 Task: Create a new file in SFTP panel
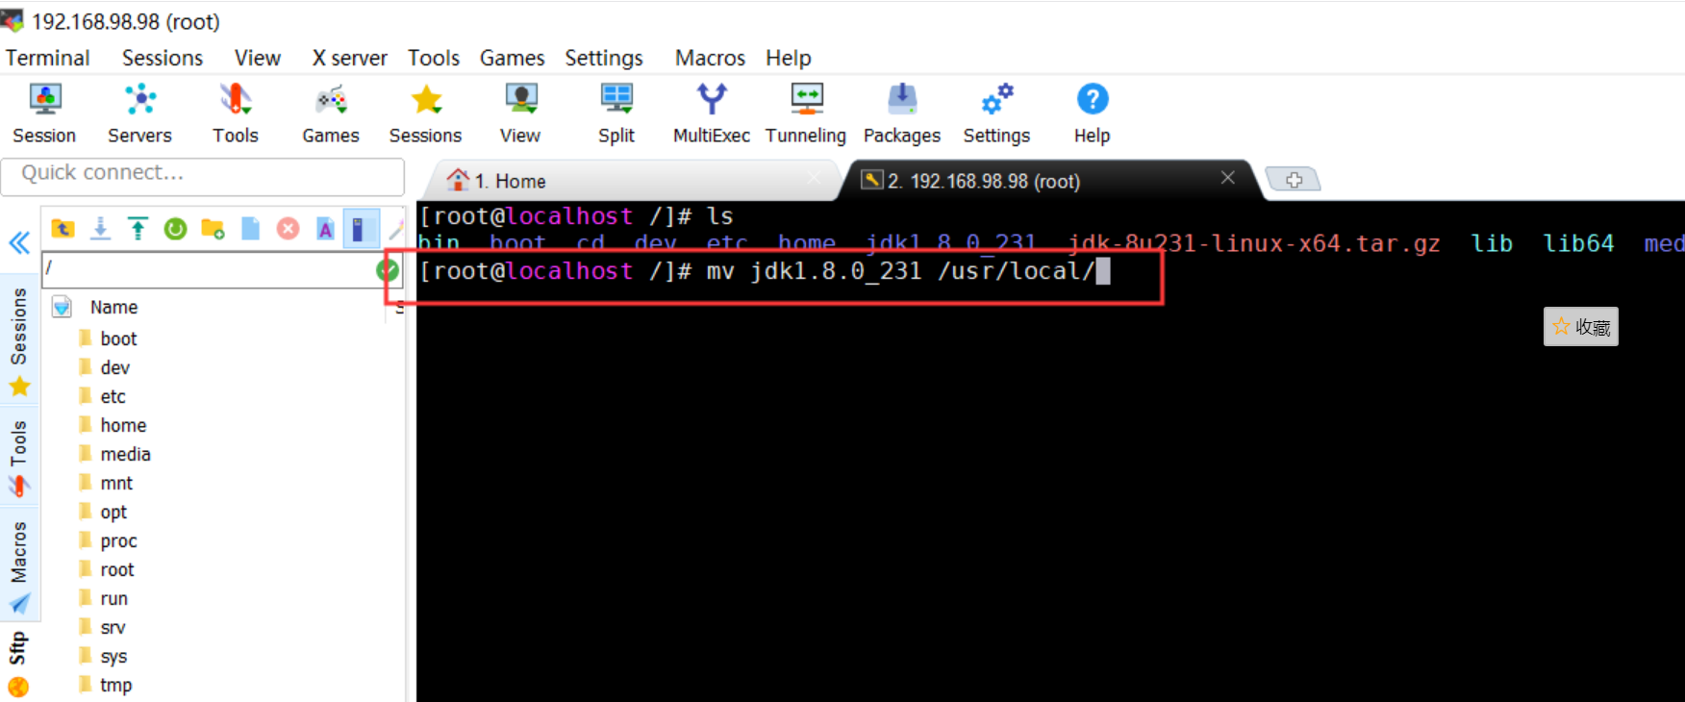250,228
